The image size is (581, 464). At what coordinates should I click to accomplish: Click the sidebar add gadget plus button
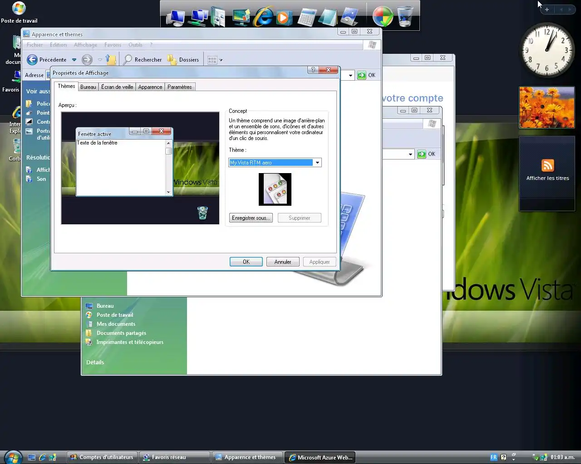[547, 10]
